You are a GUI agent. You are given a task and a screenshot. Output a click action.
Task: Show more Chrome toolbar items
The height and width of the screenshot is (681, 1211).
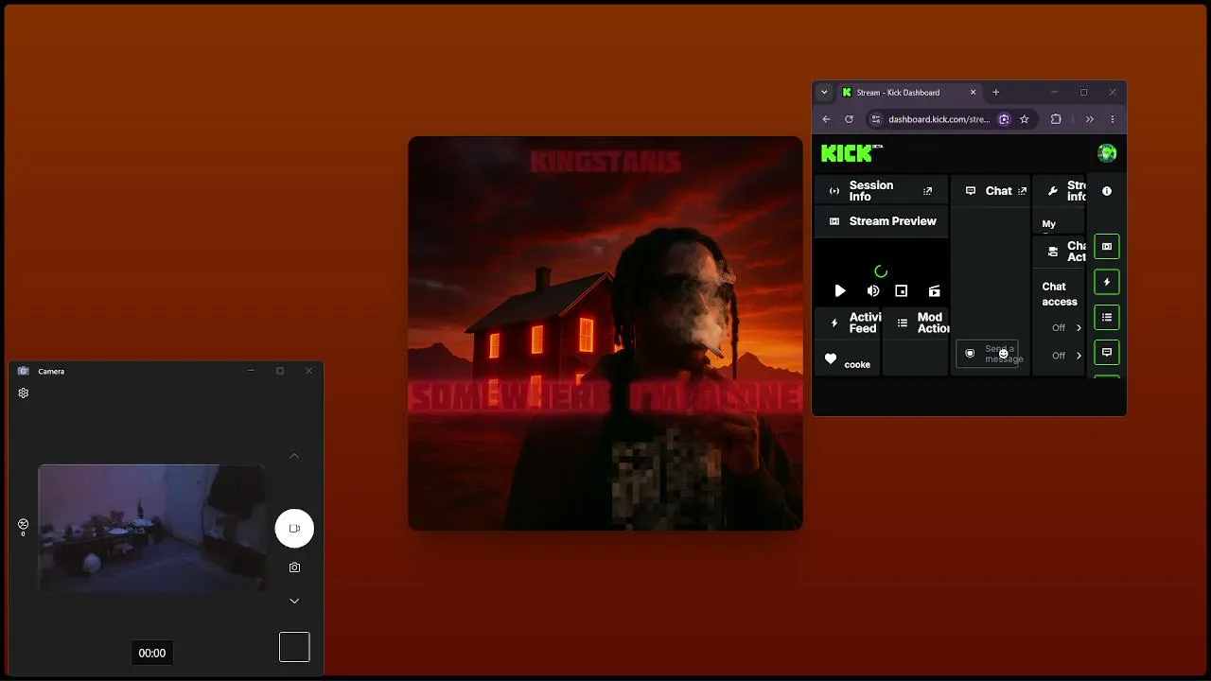point(1090,119)
